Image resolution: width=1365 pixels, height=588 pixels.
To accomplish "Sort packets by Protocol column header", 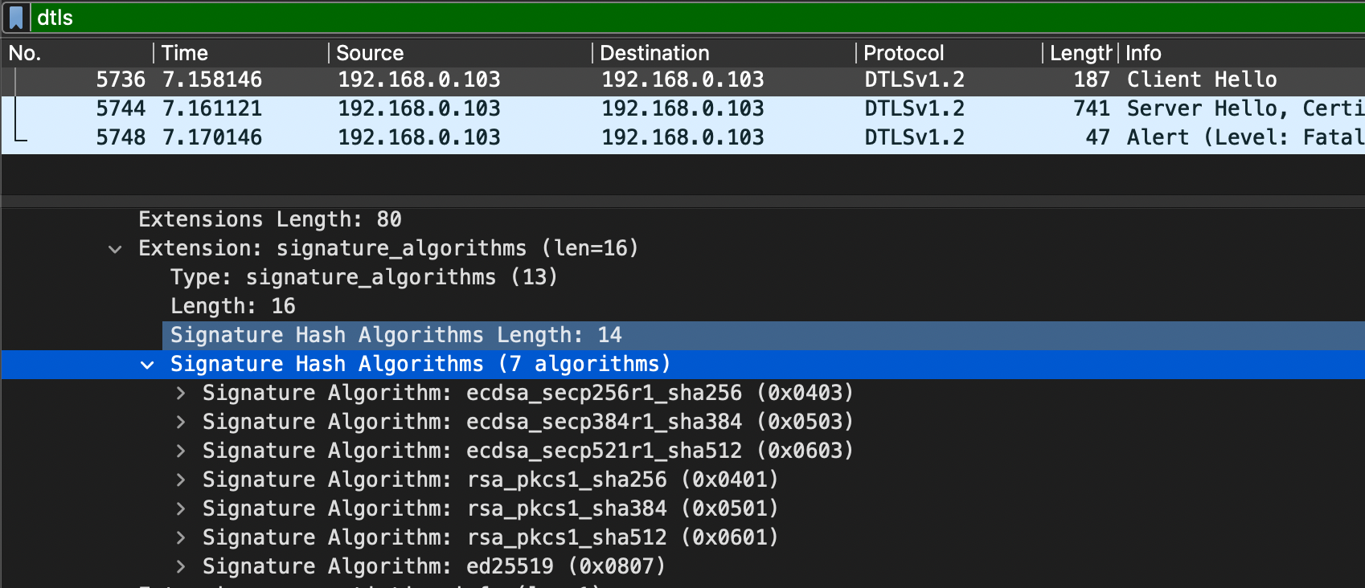I will 949,53.
